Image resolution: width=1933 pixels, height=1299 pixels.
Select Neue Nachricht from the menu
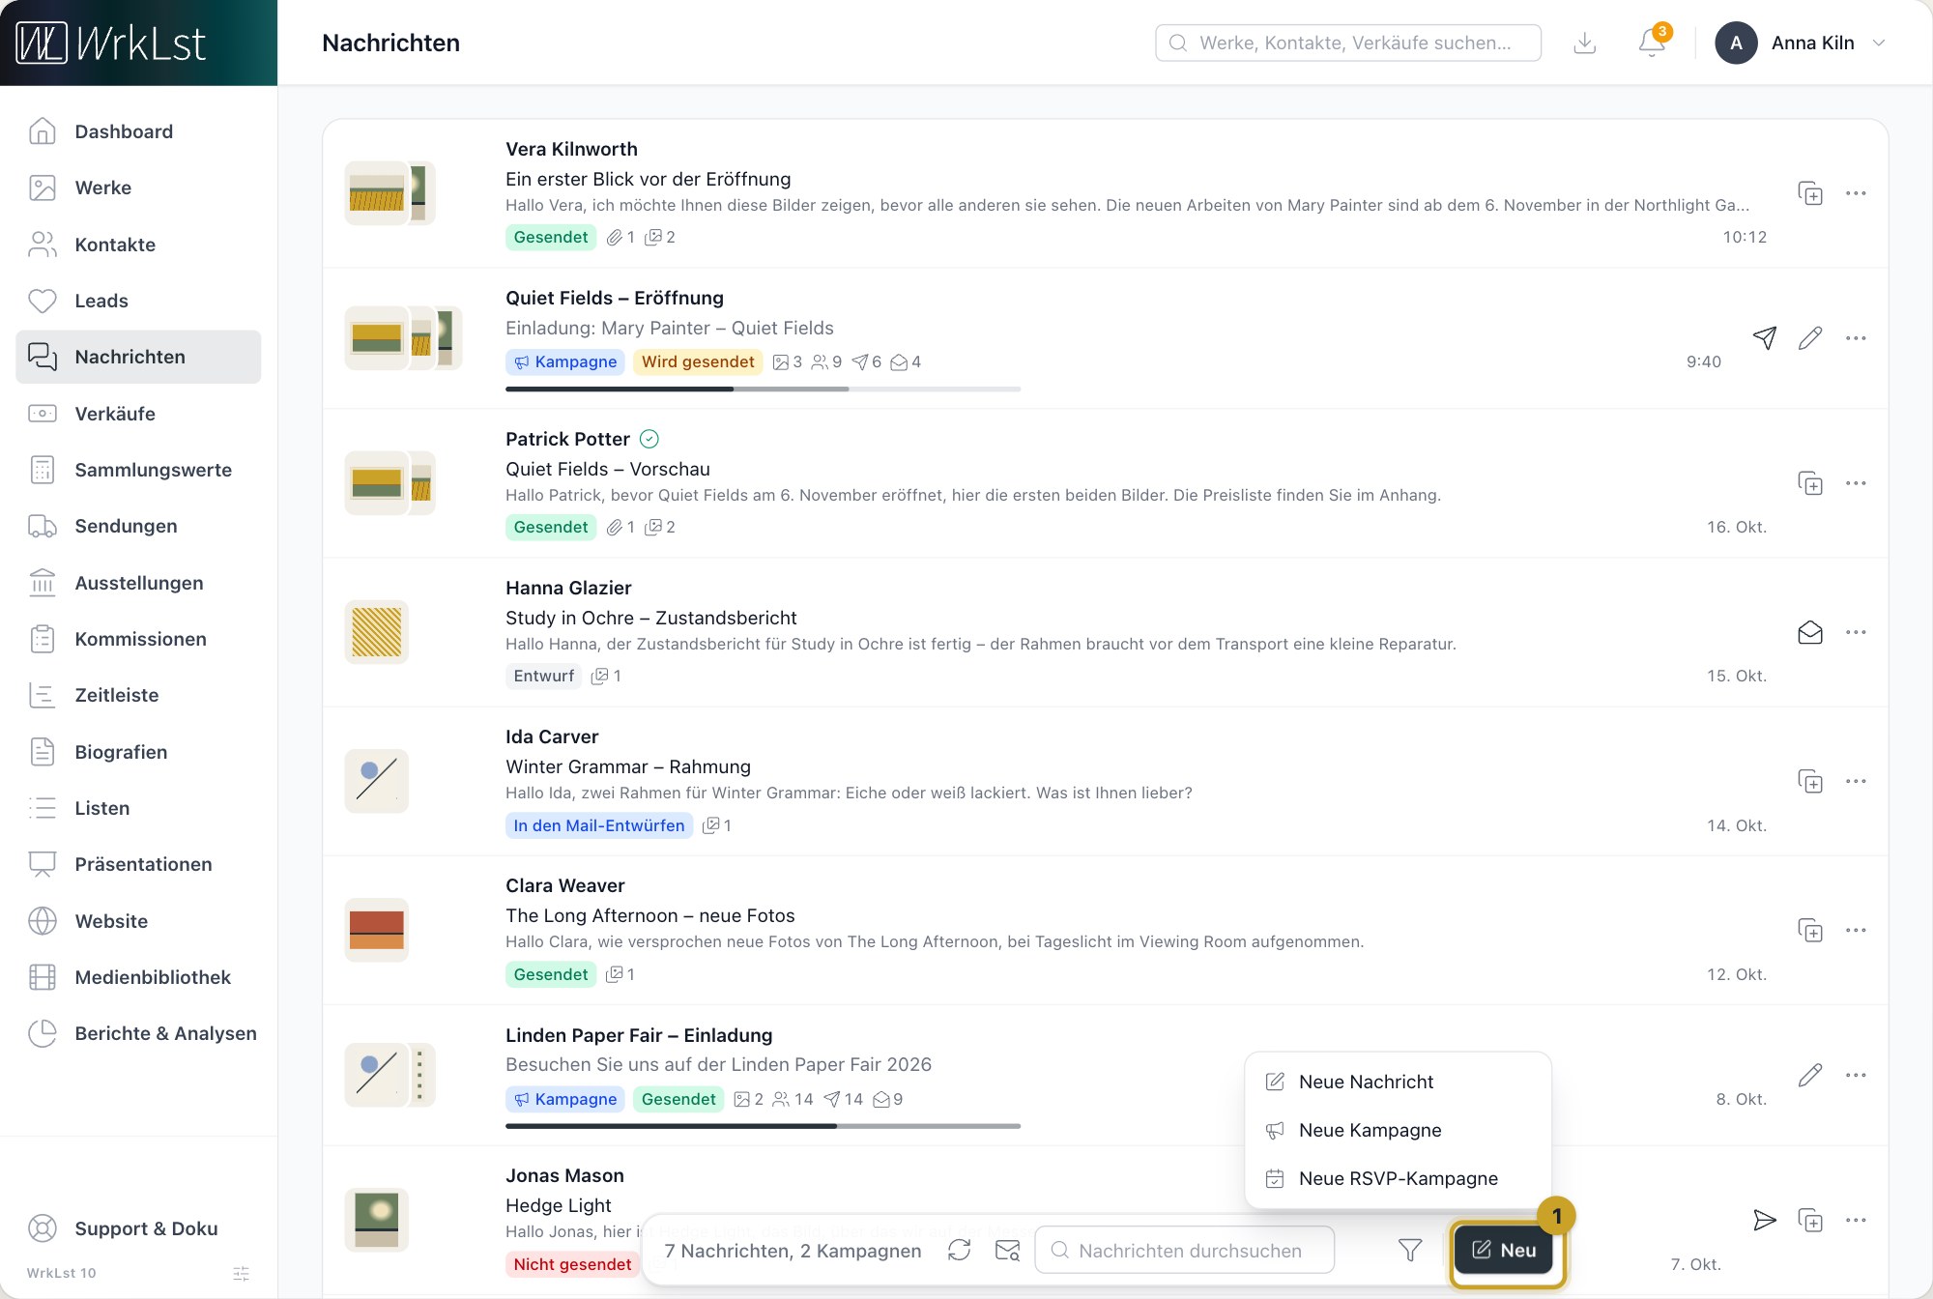pos(1398,1082)
